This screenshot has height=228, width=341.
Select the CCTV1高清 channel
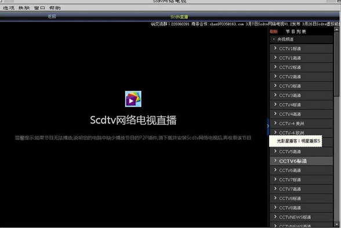tap(302, 58)
